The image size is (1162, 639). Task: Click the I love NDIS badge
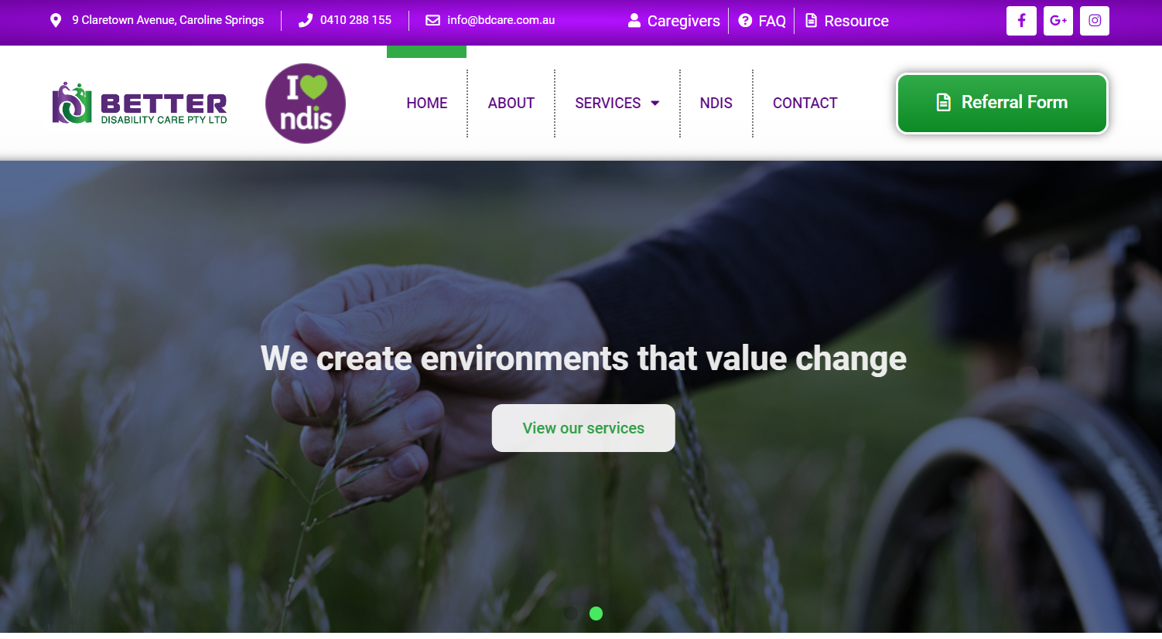(306, 104)
